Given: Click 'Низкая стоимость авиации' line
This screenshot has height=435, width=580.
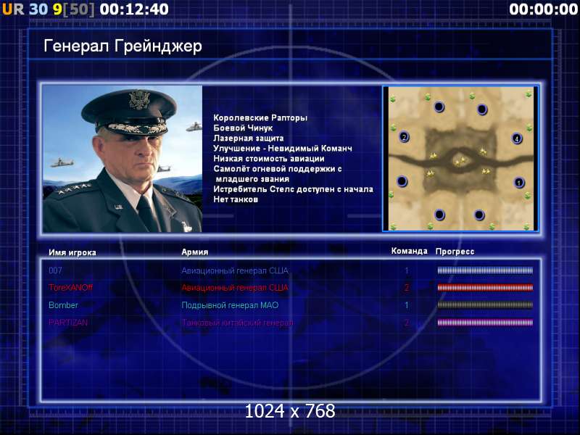Looking at the screenshot, I should point(268,159).
